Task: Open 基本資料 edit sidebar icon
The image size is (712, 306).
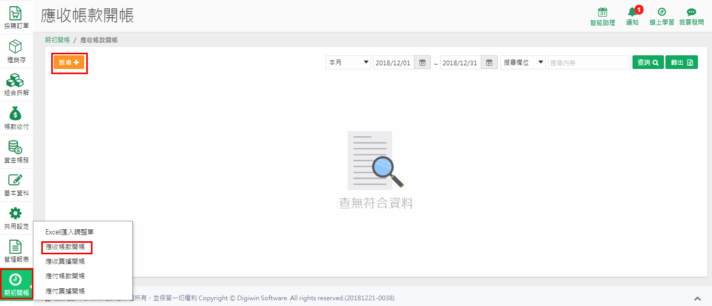Action: (16, 185)
